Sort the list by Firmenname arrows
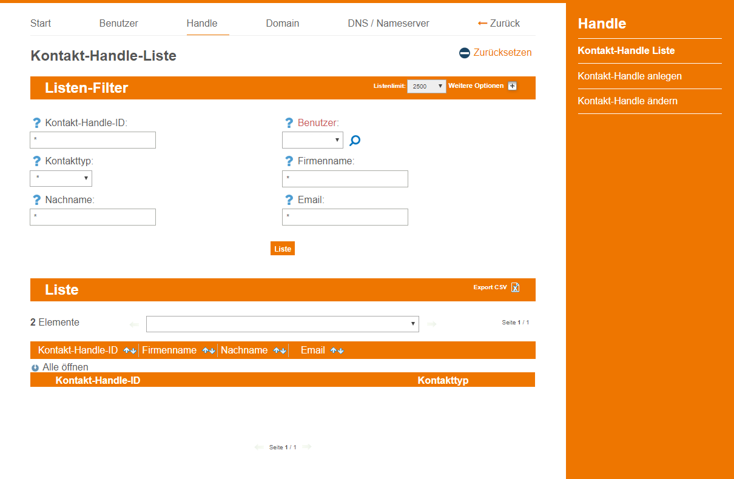Image resolution: width=734 pixels, height=479 pixels. click(x=209, y=350)
